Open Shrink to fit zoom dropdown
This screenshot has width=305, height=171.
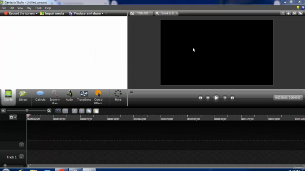click(167, 13)
